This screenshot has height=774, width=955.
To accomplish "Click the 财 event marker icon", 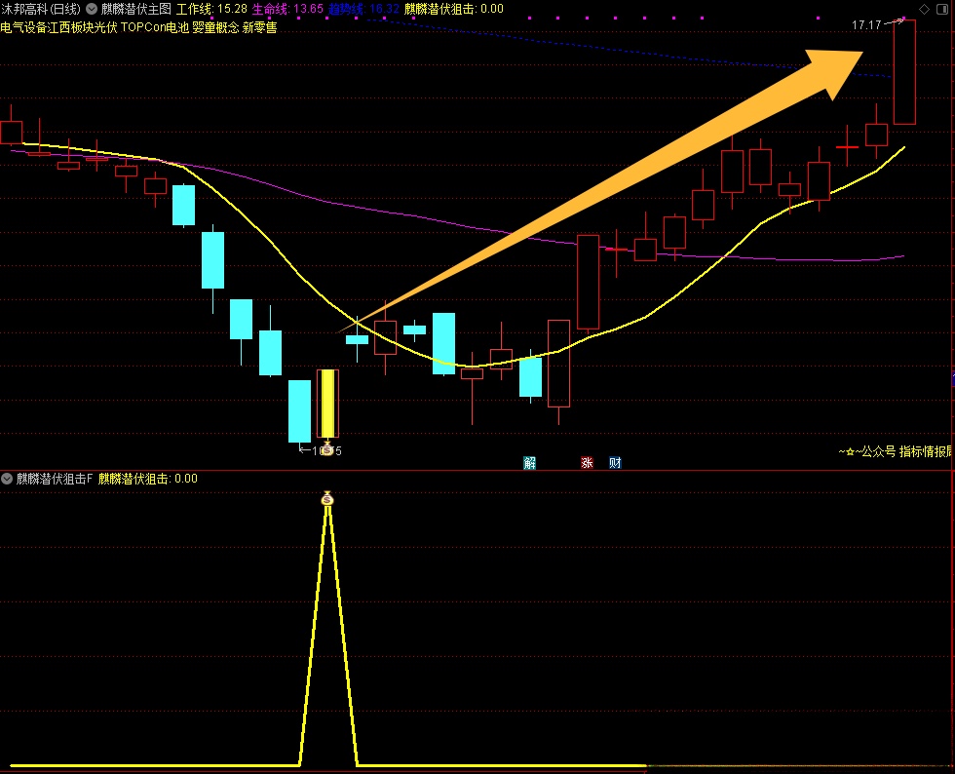I will tap(615, 463).
